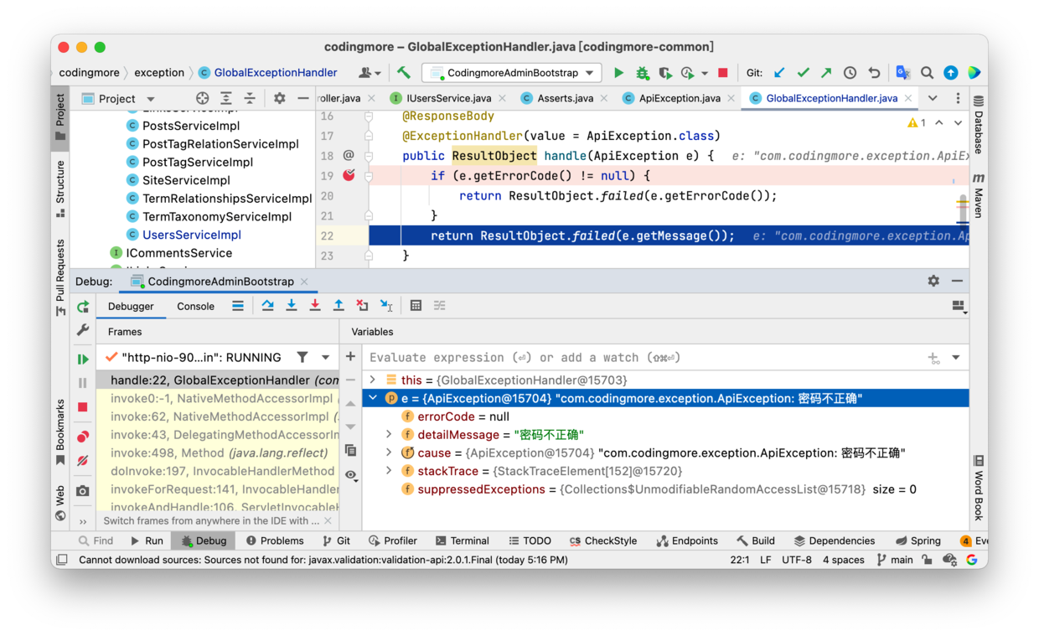
Task: Click the Step Into debugger icon
Action: tap(292, 306)
